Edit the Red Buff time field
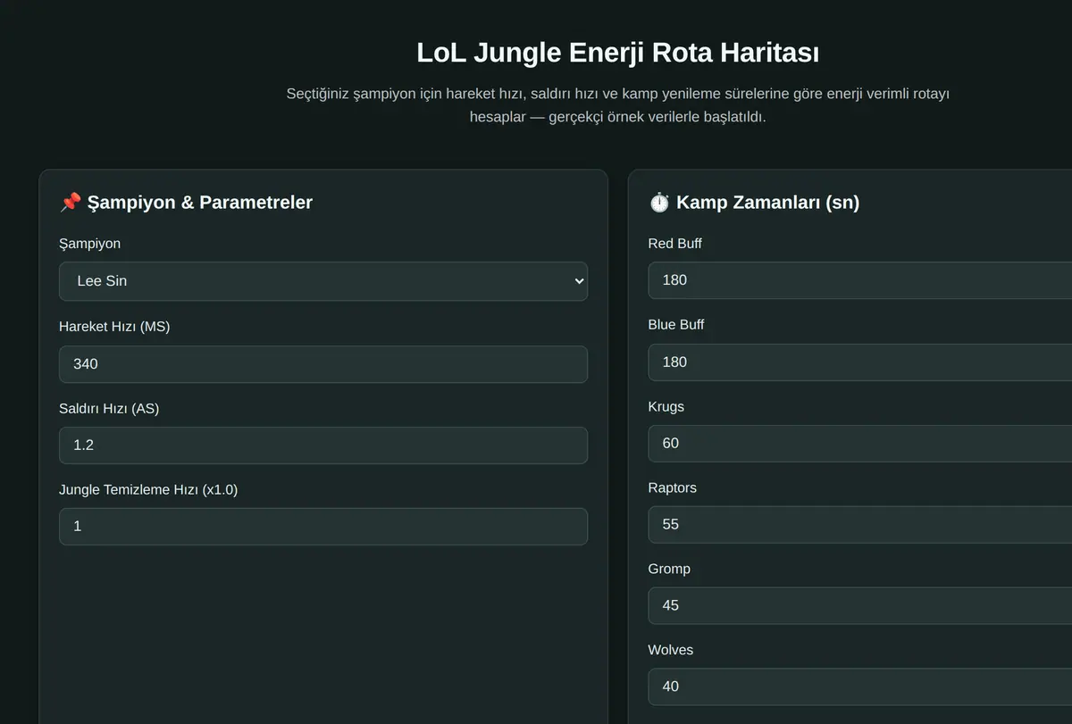Viewport: 1072px width, 724px height. [860, 280]
